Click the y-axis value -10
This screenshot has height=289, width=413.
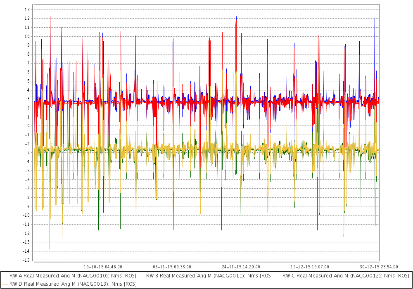point(26,215)
